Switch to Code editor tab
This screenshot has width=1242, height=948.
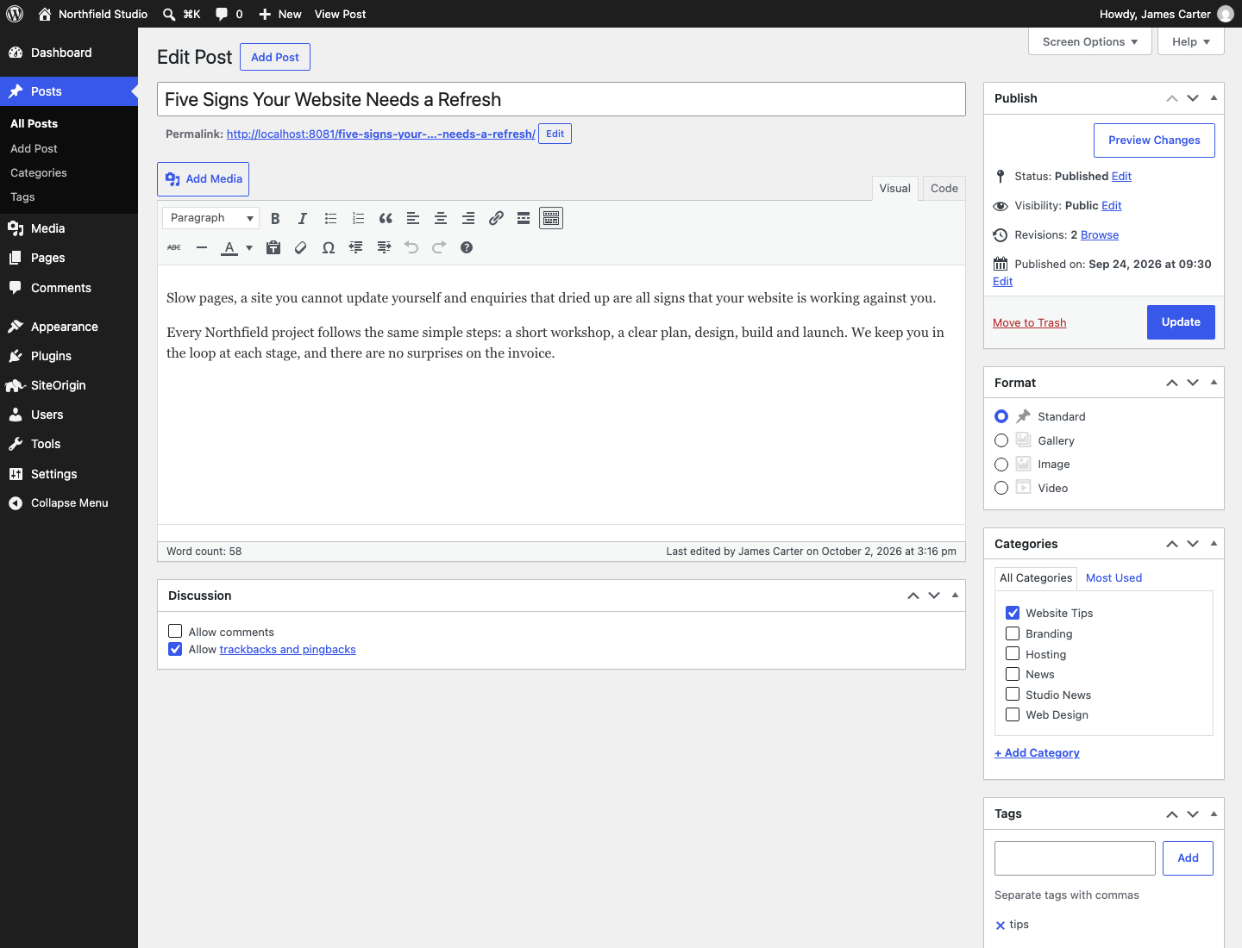[944, 188]
